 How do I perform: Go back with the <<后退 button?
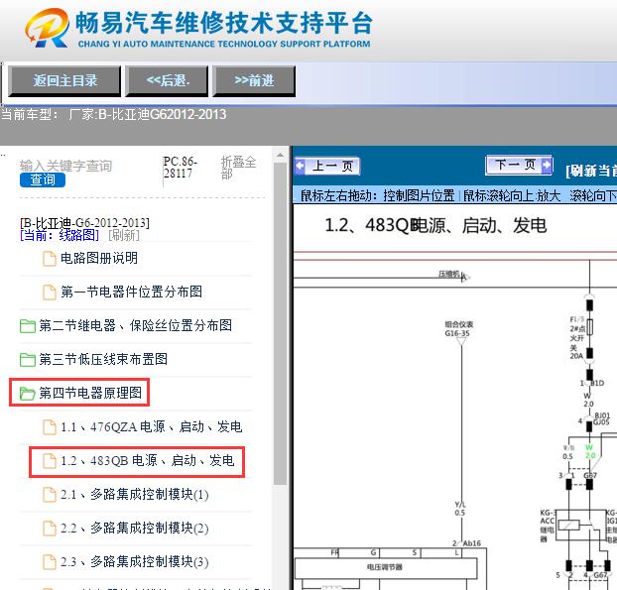tap(167, 81)
